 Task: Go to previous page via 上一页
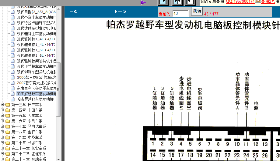[72, 12]
